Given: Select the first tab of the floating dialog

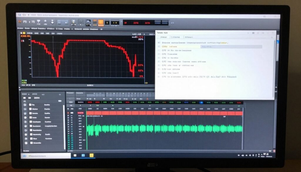Looking at the screenshot, I should (164, 37).
